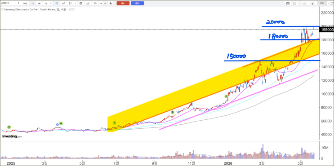Click the cloud upload save icon

(304, 3)
